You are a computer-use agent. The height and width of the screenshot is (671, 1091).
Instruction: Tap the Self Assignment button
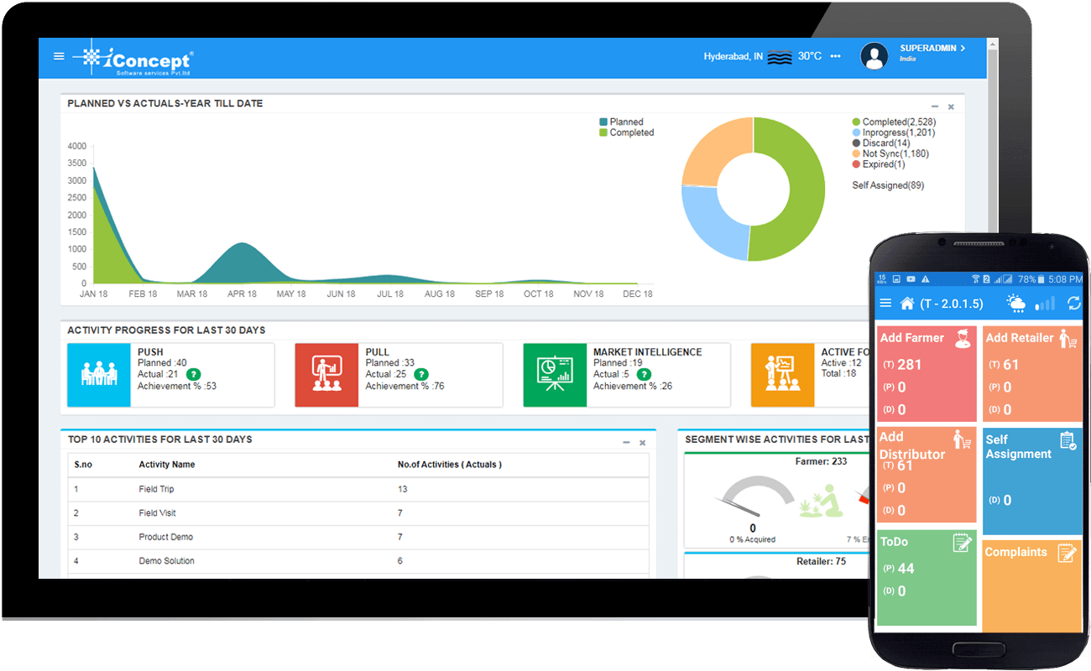pyautogui.click(x=1031, y=478)
